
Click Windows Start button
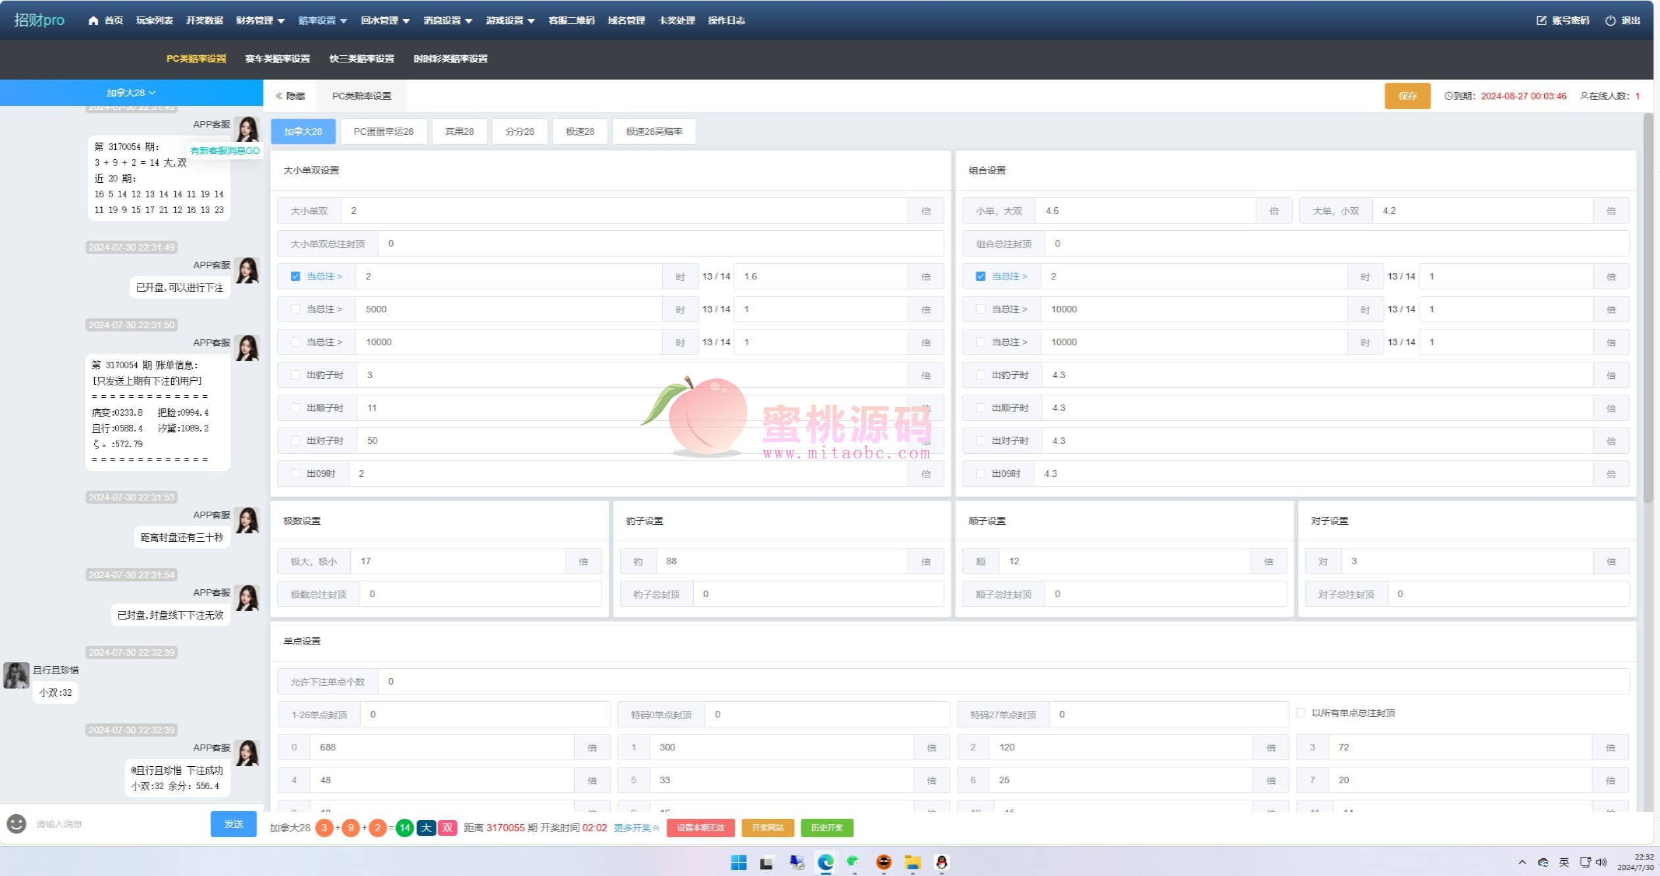(x=739, y=862)
